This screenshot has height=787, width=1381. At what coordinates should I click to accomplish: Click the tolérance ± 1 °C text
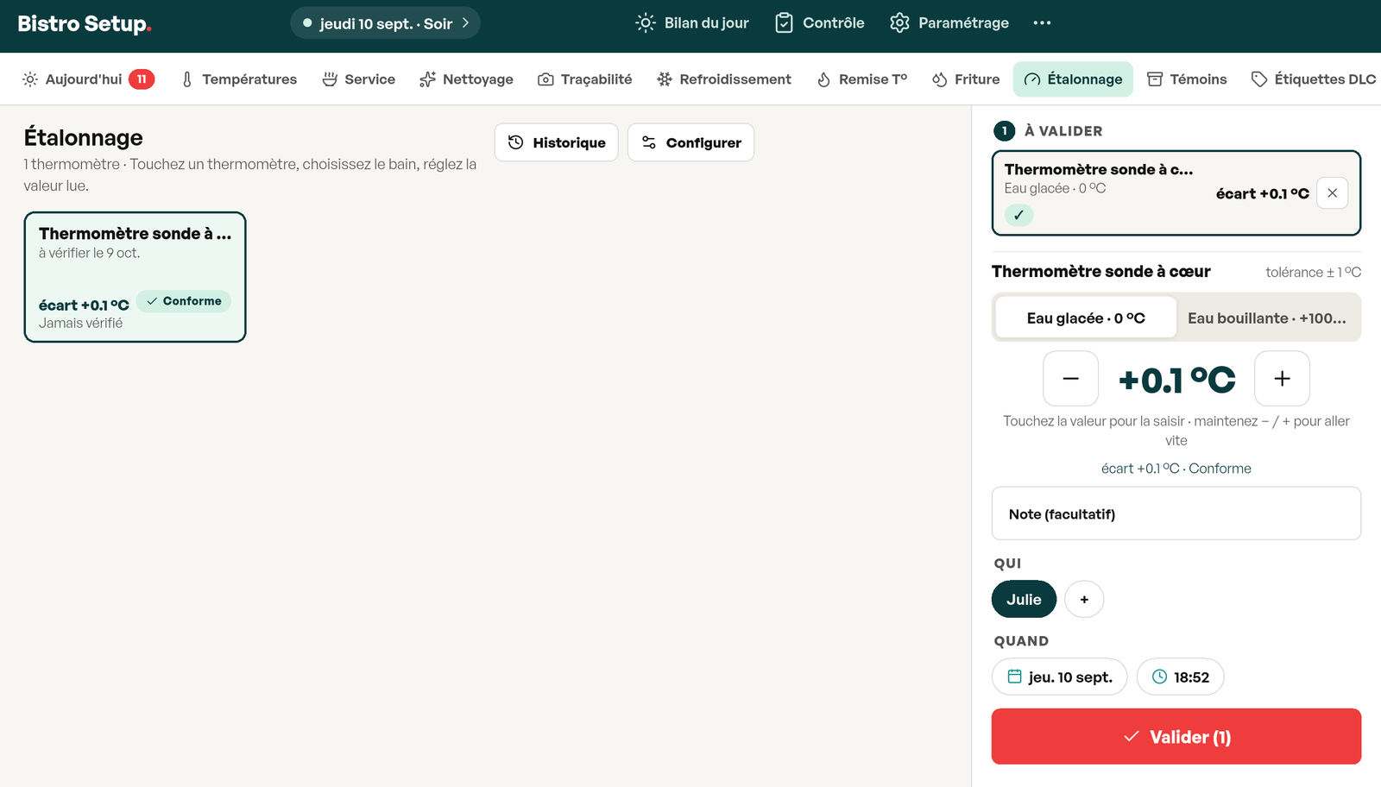[x=1313, y=272]
